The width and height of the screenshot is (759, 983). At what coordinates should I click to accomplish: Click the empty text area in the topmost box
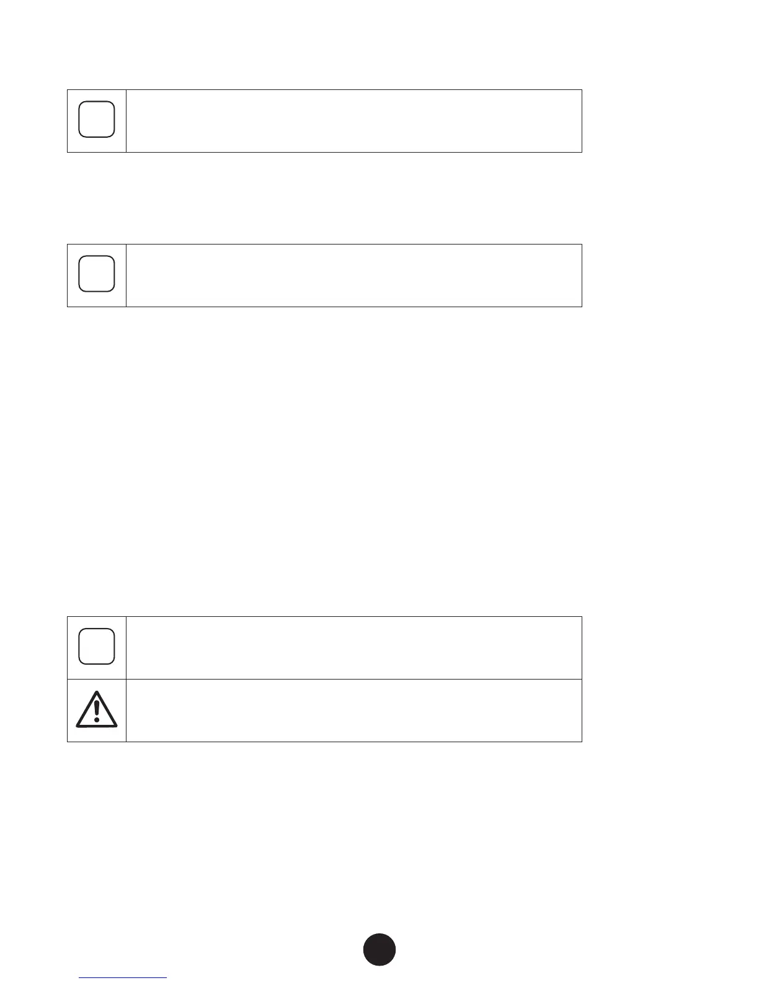(353, 121)
